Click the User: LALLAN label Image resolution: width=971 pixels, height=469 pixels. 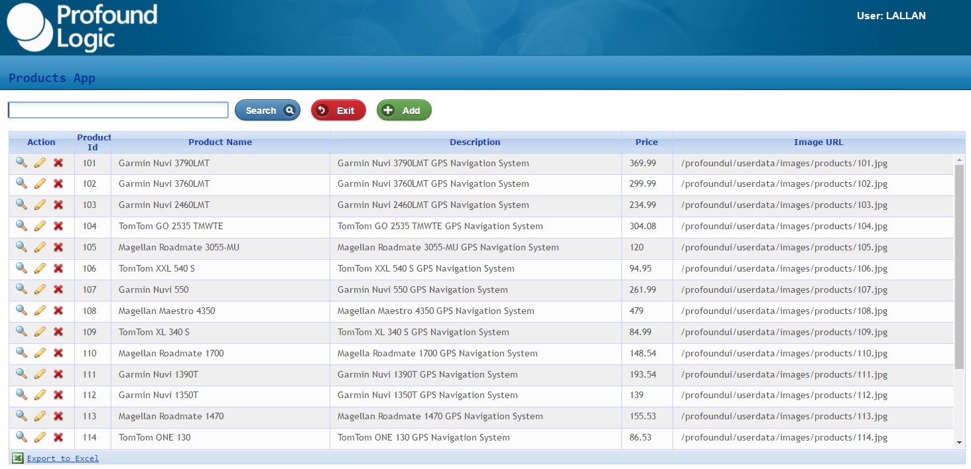(x=891, y=16)
